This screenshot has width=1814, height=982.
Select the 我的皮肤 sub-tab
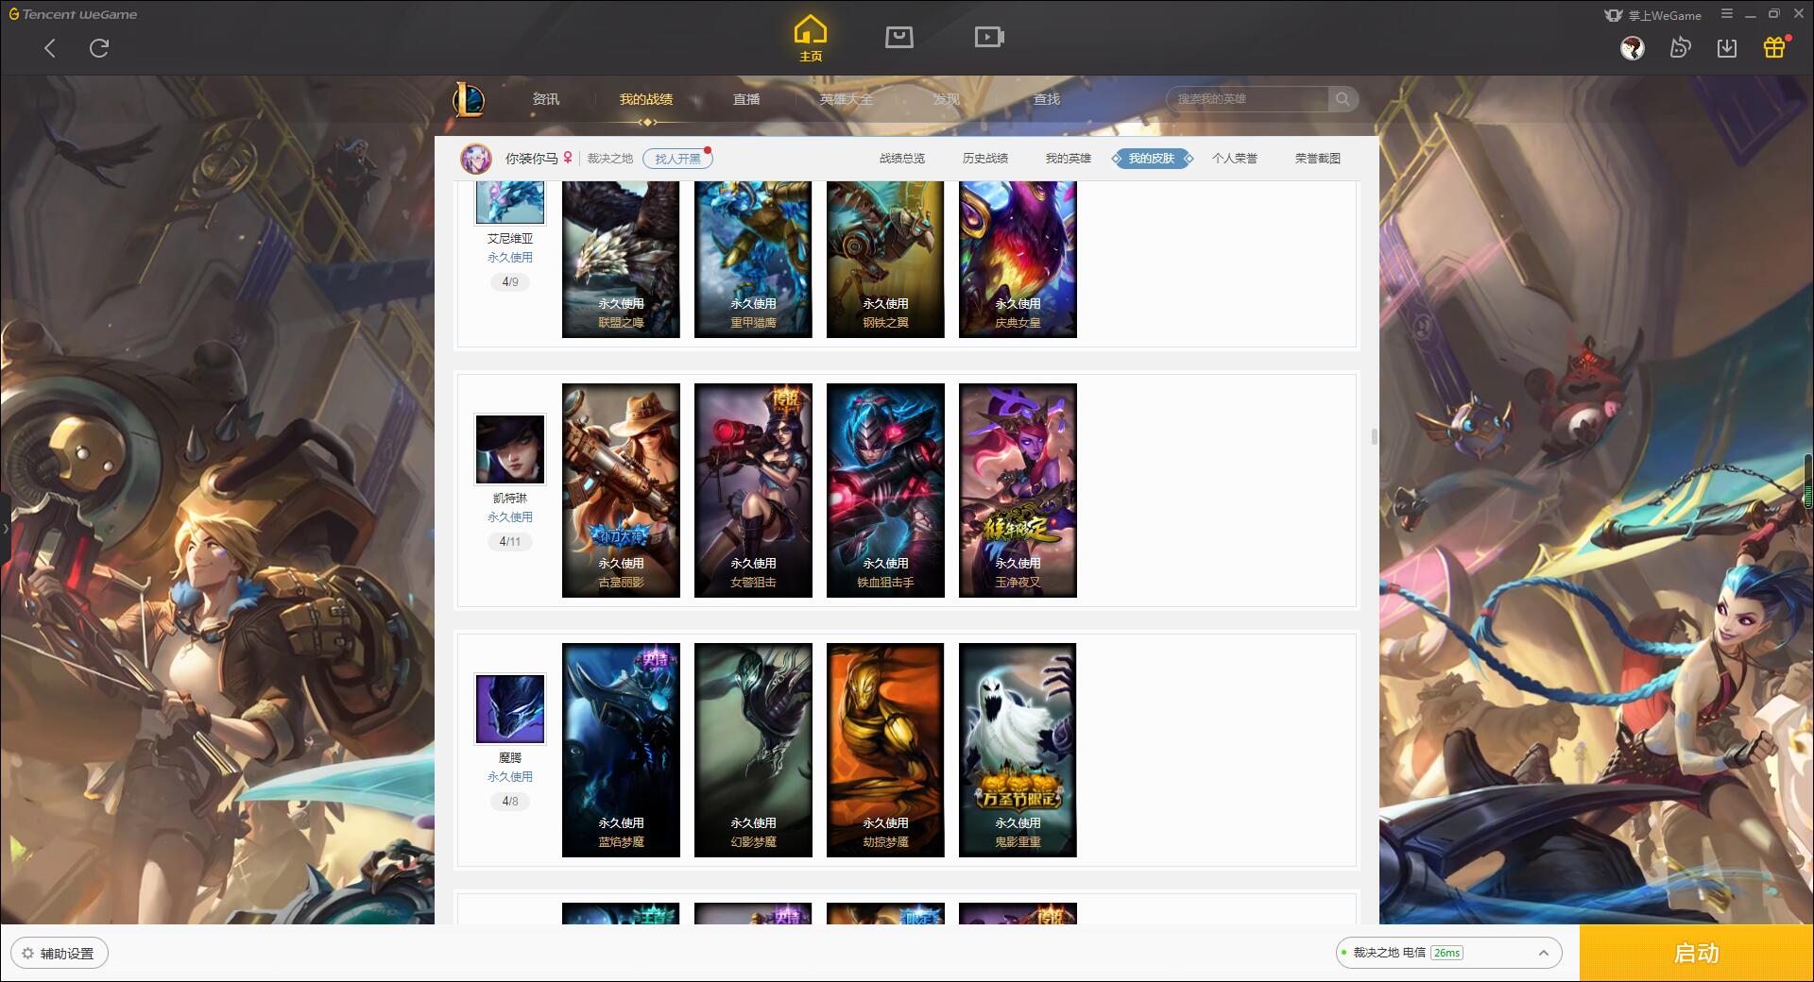1152,159
